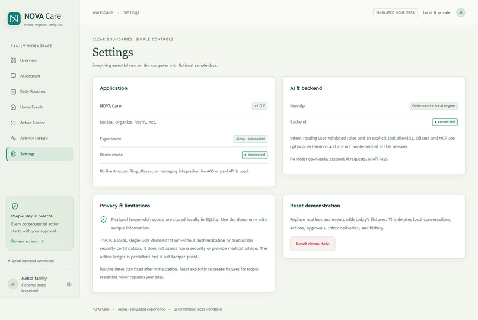Screen dimensions: 478x320
Task: Click the Local backend connected status
Action: [31, 261]
